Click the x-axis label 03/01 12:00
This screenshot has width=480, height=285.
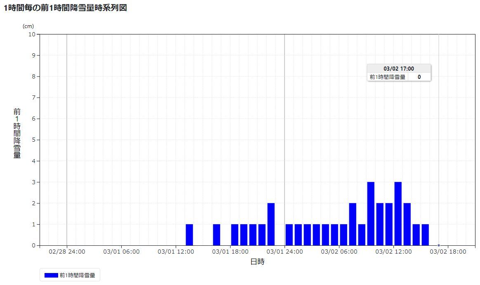pyautogui.click(x=176, y=252)
